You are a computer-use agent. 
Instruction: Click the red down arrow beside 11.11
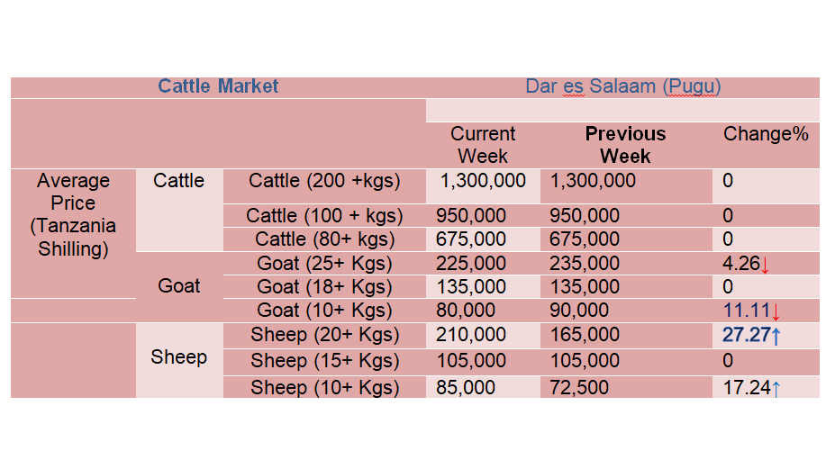776,311
